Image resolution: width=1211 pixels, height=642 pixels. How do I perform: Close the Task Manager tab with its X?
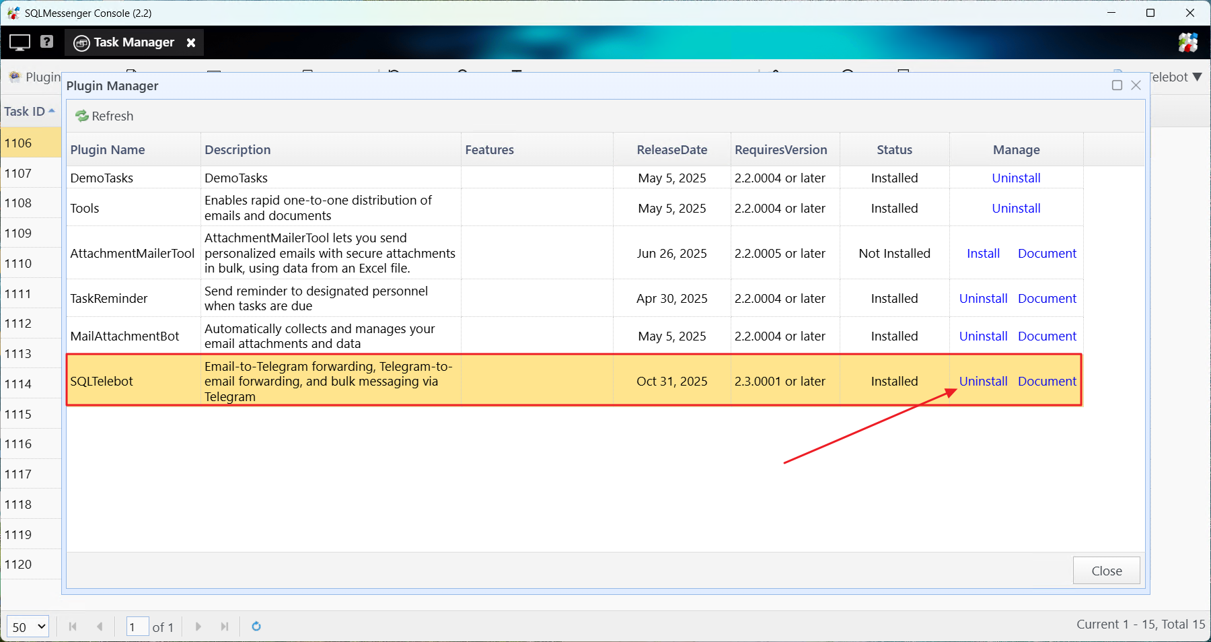pos(191,42)
